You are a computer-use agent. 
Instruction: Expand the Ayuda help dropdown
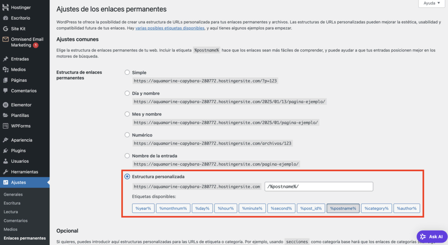coord(432,3)
